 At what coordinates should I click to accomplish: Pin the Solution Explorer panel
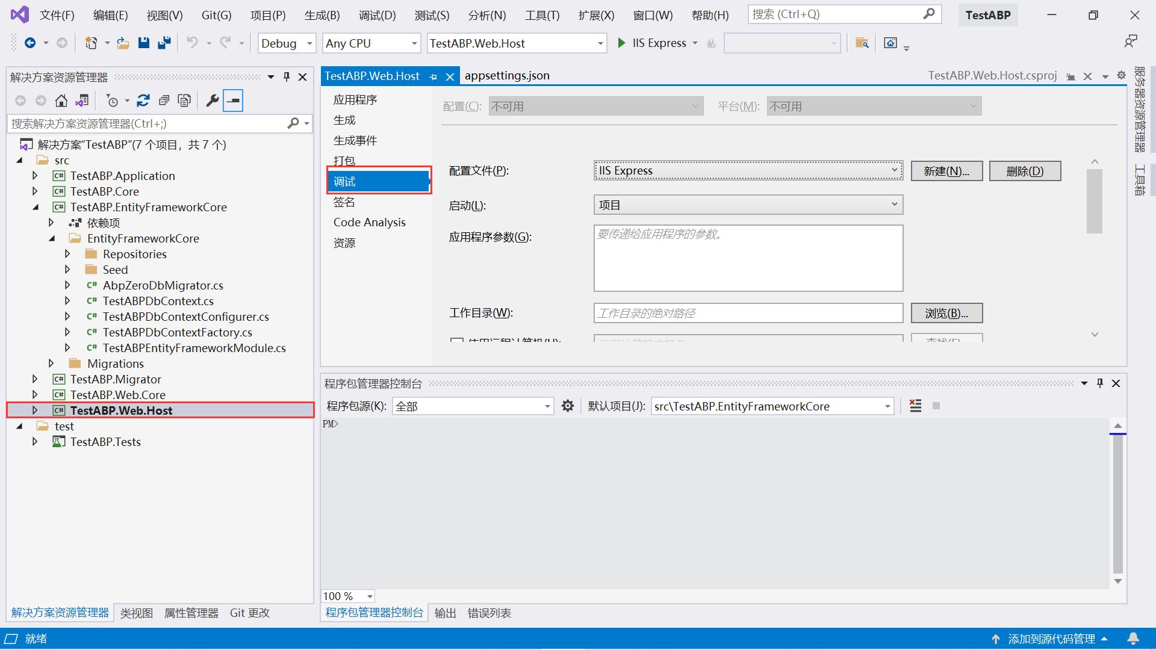pyautogui.click(x=287, y=77)
